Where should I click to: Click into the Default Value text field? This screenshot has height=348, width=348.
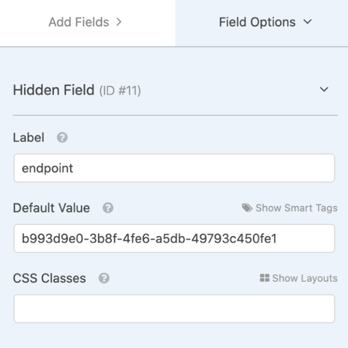(174, 238)
